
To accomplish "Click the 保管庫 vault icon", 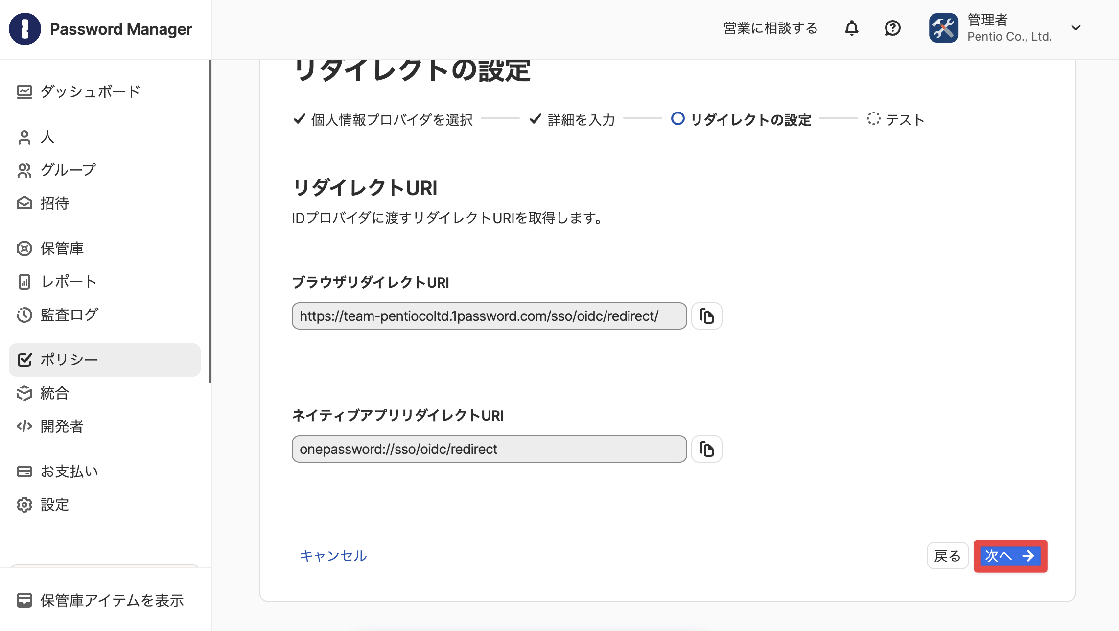I will coord(24,248).
